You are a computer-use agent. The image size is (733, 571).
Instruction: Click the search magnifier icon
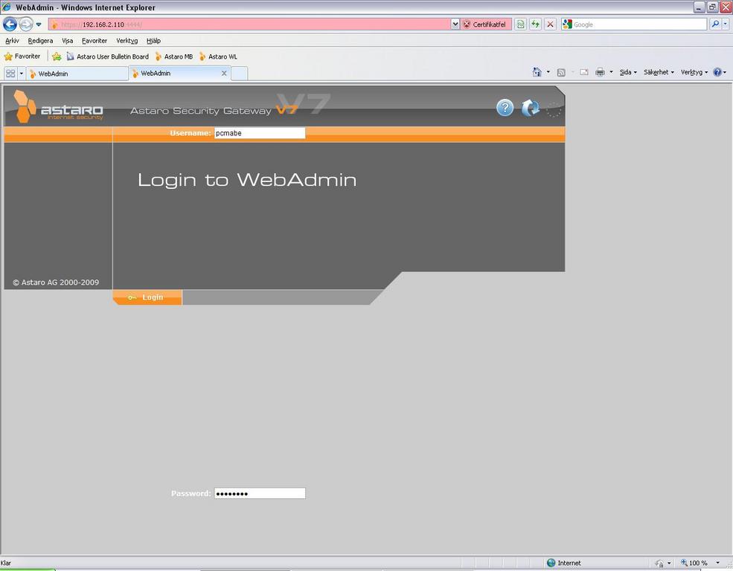tap(715, 24)
